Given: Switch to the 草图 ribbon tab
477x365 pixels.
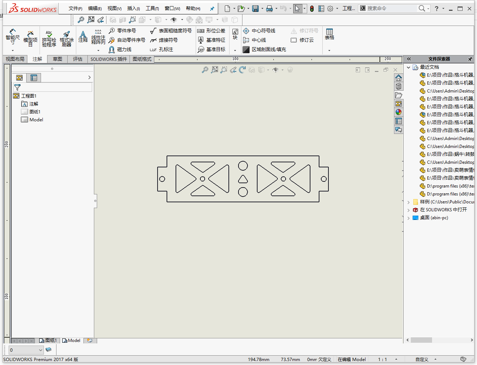Looking at the screenshot, I should (x=58, y=59).
